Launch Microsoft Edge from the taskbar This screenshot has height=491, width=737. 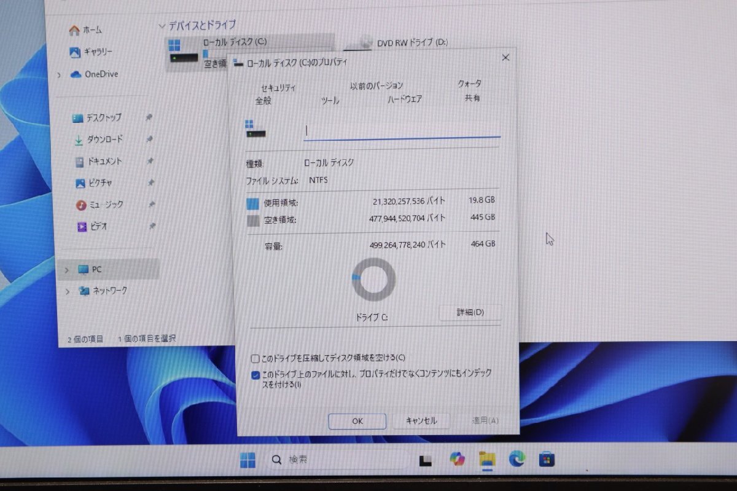click(x=517, y=459)
